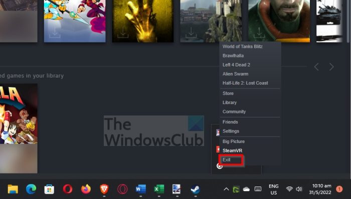
Task: Open Opera GX taskbar icon
Action: [122, 189]
